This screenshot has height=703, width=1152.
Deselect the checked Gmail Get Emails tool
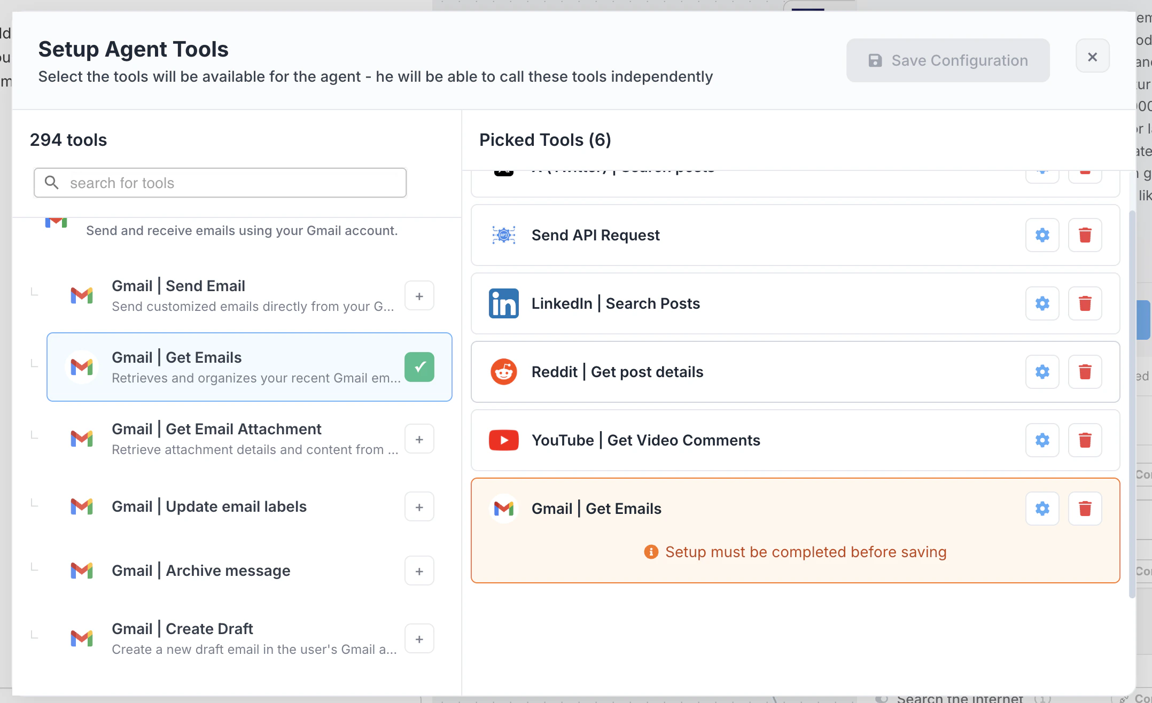[419, 367]
